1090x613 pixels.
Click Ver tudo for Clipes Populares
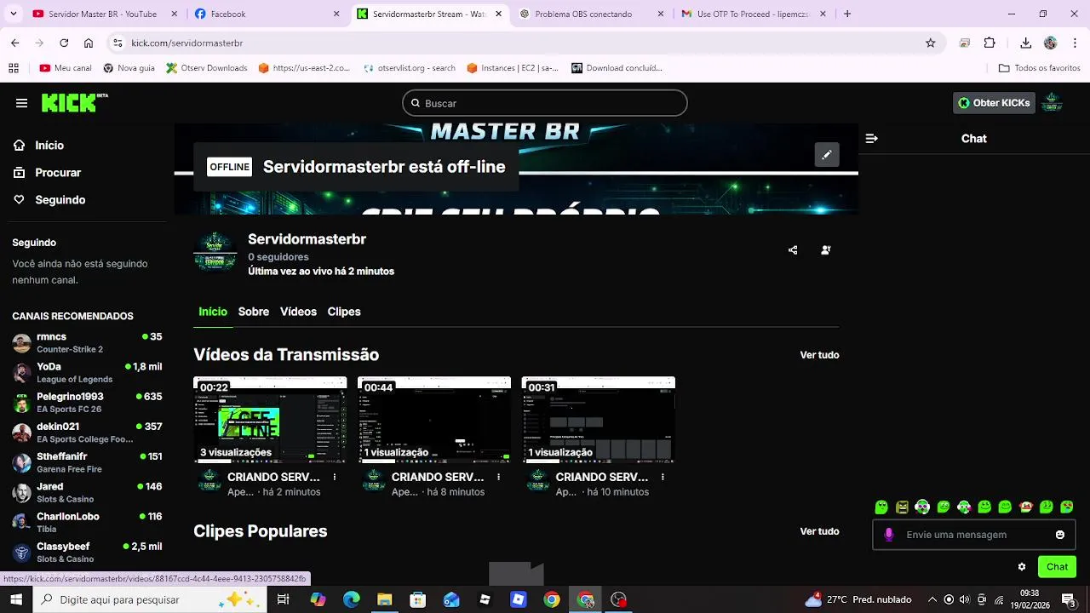tap(819, 531)
